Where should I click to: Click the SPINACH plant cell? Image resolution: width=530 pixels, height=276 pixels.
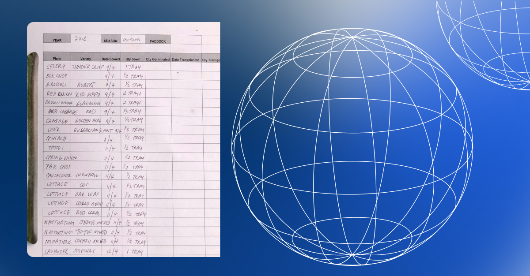55,139
